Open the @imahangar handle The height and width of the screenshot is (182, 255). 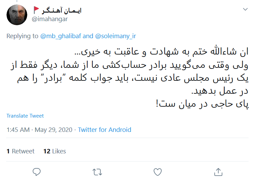49,19
